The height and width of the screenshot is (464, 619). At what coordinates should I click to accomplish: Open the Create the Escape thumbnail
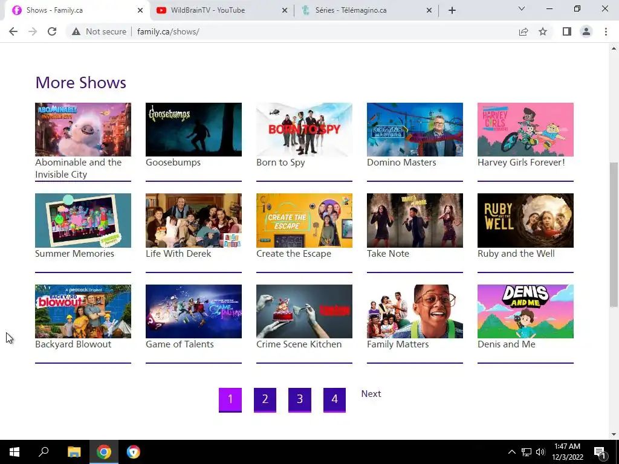click(304, 220)
